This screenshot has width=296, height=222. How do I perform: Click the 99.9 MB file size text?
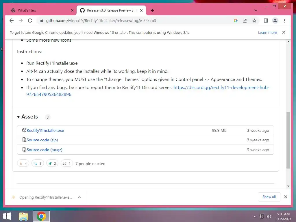coord(219,130)
